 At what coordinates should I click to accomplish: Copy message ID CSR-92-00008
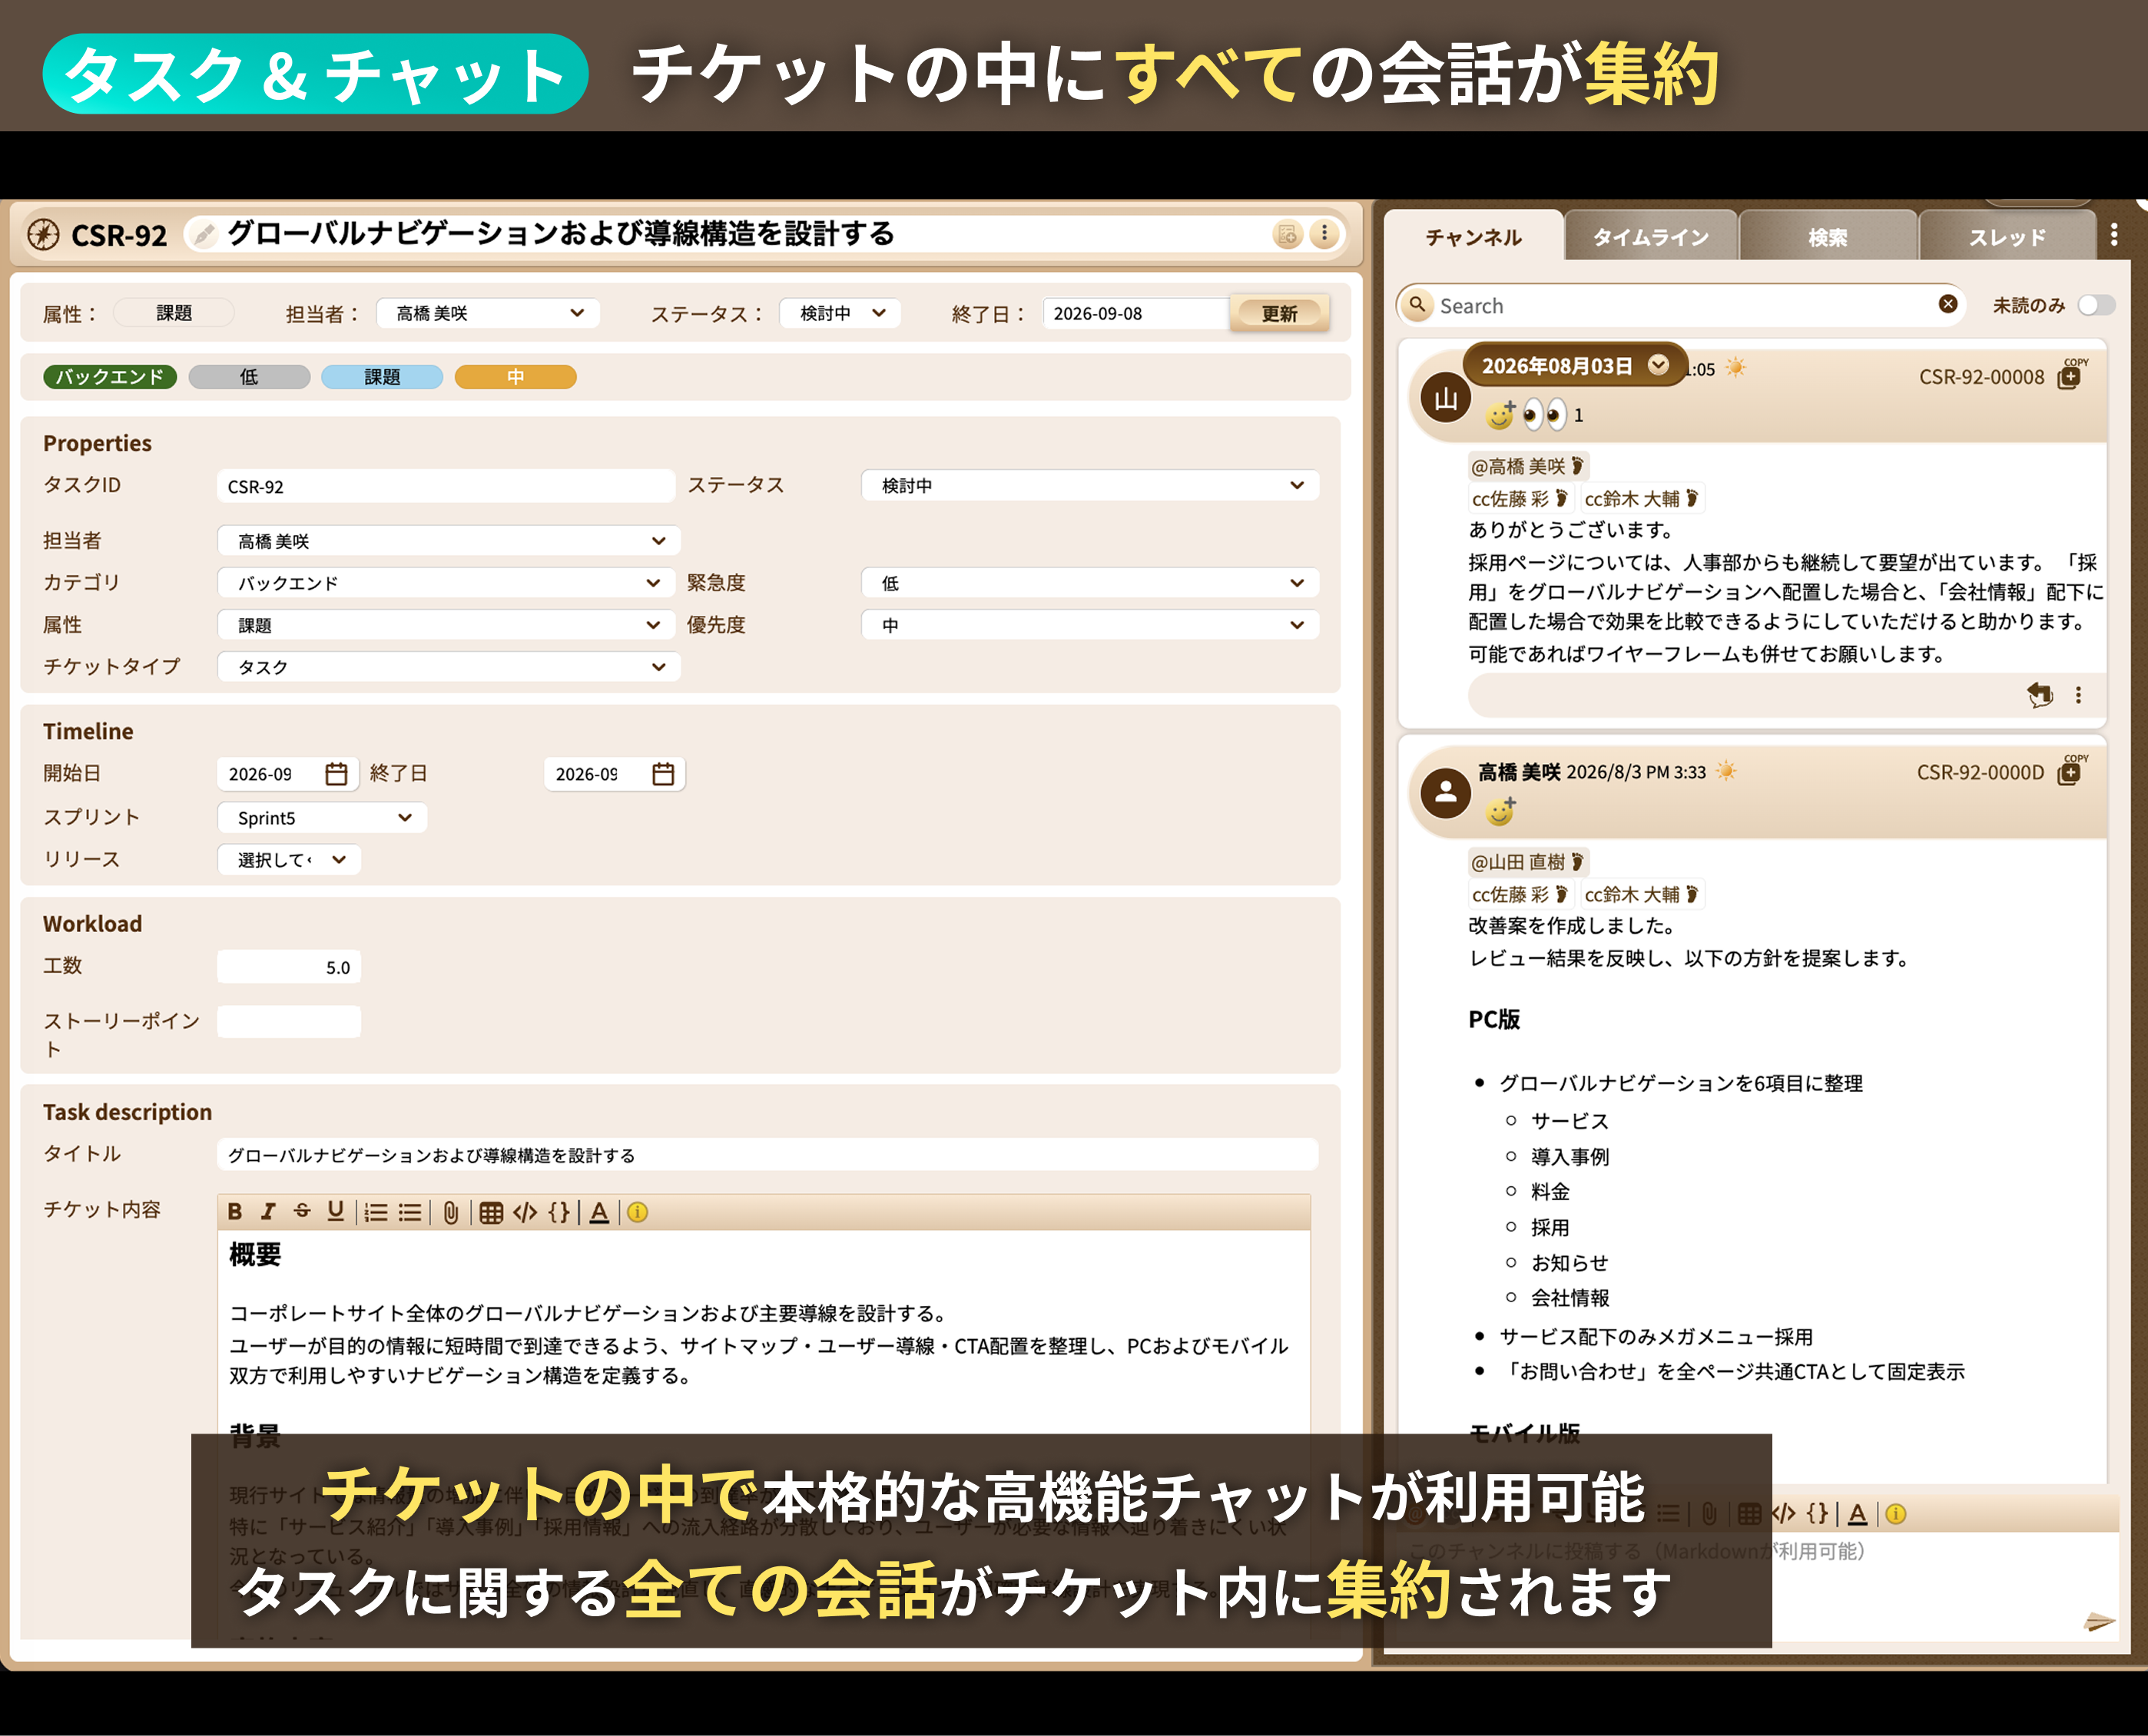click(2070, 376)
